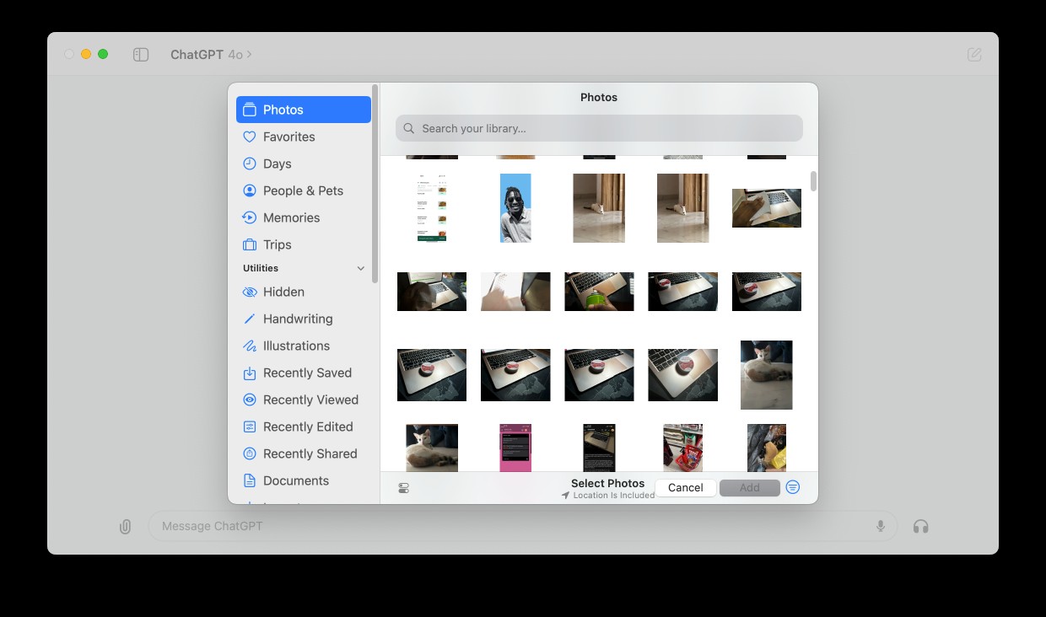This screenshot has width=1046, height=617.
Task: Select the dark phone screenshot of laptop
Action: (599, 448)
